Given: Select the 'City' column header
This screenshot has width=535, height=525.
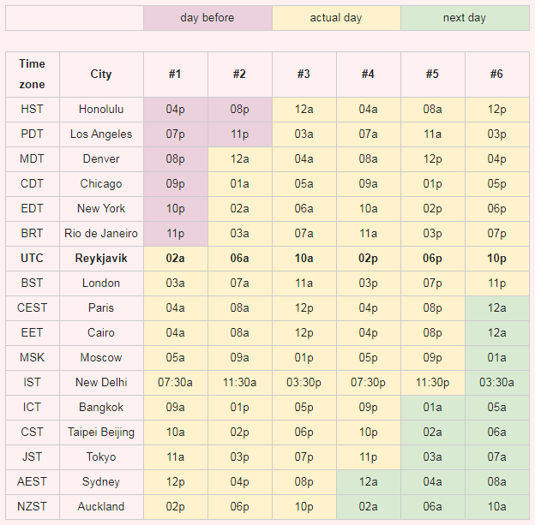Looking at the screenshot, I should click(101, 75).
